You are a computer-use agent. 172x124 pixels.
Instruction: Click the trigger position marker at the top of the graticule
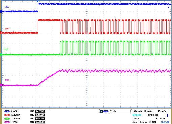coord(38,1)
